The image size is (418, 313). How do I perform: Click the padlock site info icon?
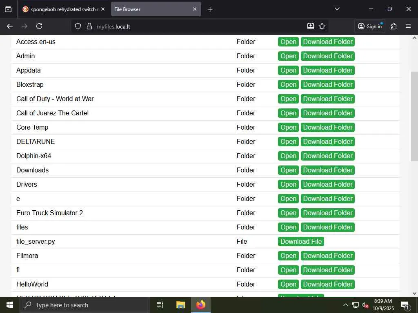click(x=89, y=26)
